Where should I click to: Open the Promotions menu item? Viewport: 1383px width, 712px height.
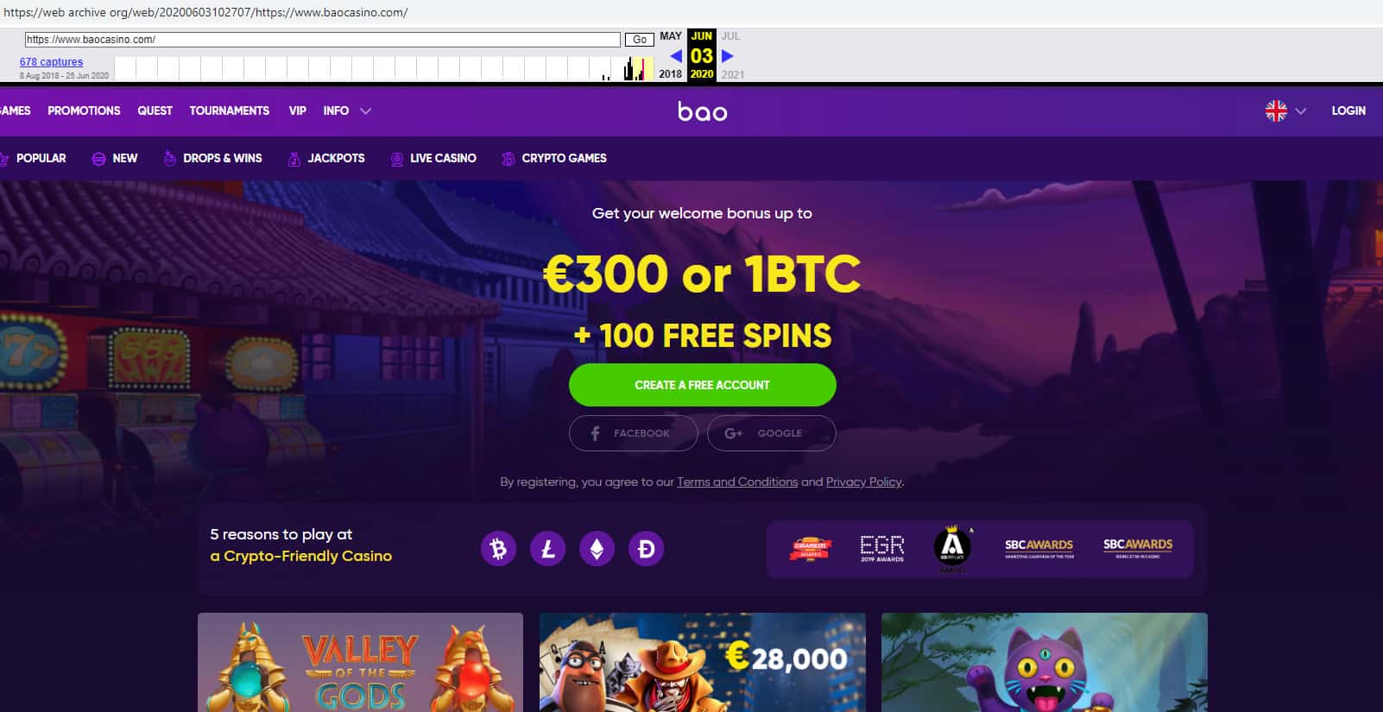pyautogui.click(x=84, y=110)
